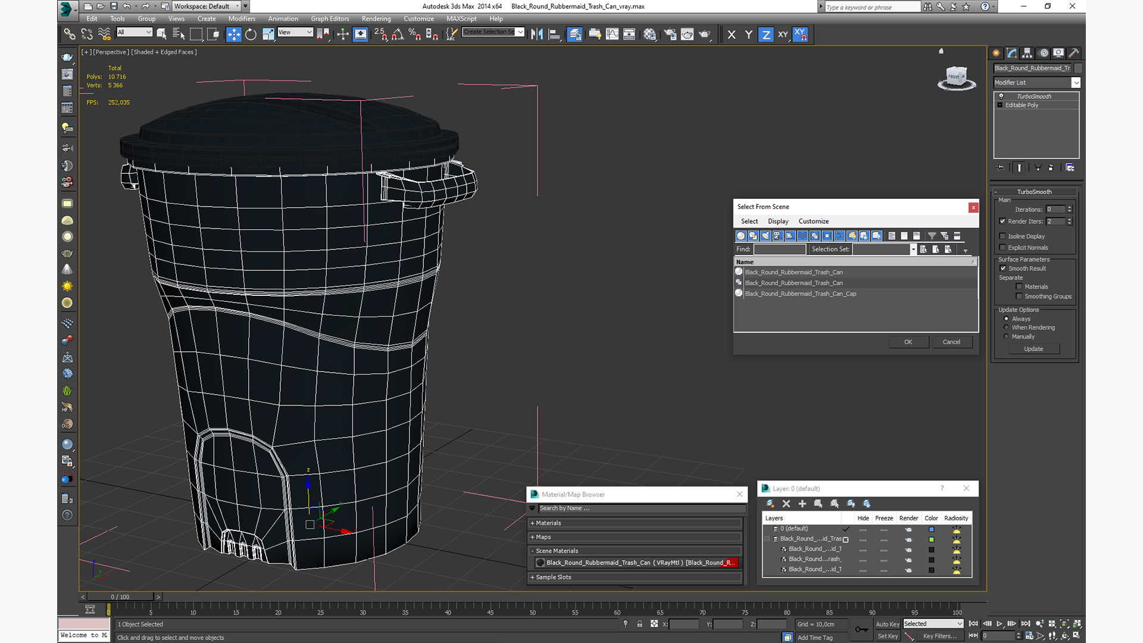
Task: Open Display menu in Select From Scene
Action: click(x=777, y=221)
